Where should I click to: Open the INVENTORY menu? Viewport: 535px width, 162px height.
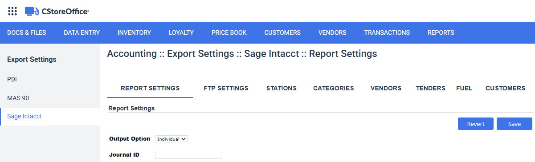click(134, 32)
